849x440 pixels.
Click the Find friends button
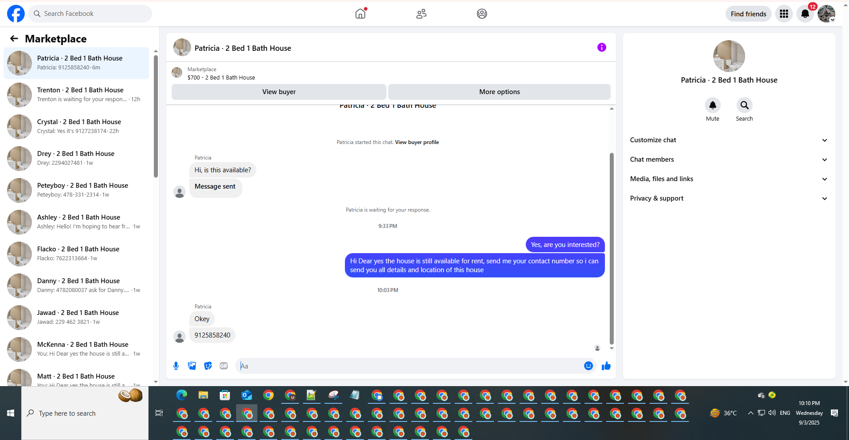click(749, 14)
